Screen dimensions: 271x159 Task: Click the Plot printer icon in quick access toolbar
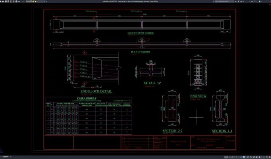[16, 1]
